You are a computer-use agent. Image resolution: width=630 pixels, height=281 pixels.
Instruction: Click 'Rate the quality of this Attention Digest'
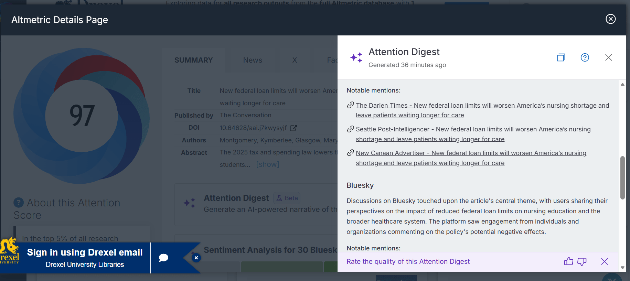point(408,261)
